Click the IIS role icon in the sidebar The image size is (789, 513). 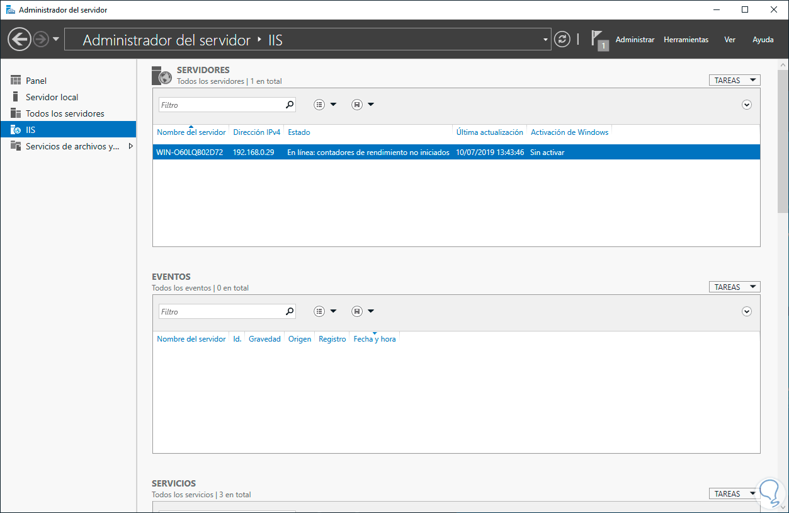click(x=16, y=130)
